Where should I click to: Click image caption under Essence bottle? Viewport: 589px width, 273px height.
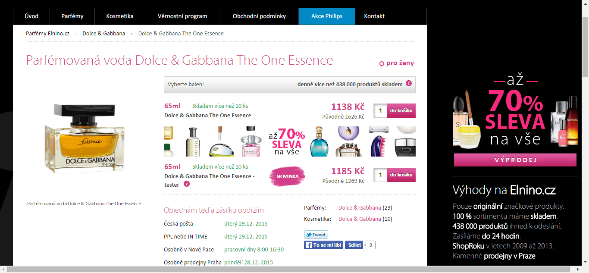[x=84, y=204]
